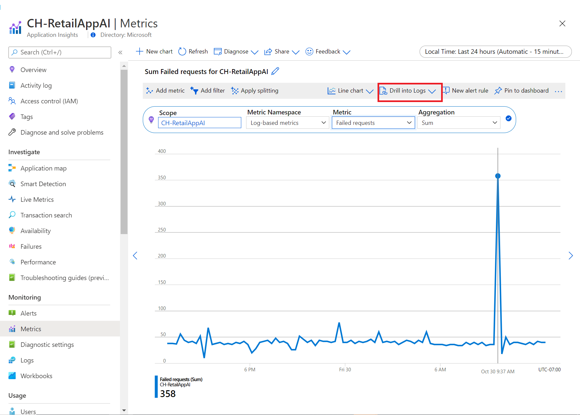Refresh the metrics chart
Viewport: 580px width, 415px height.
coord(193,51)
